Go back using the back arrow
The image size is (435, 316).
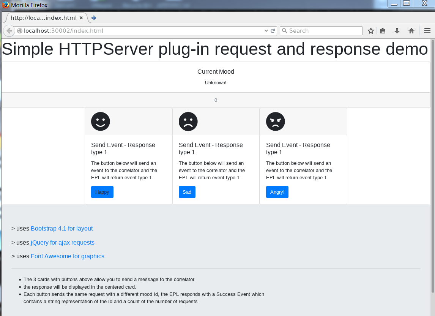click(9, 31)
